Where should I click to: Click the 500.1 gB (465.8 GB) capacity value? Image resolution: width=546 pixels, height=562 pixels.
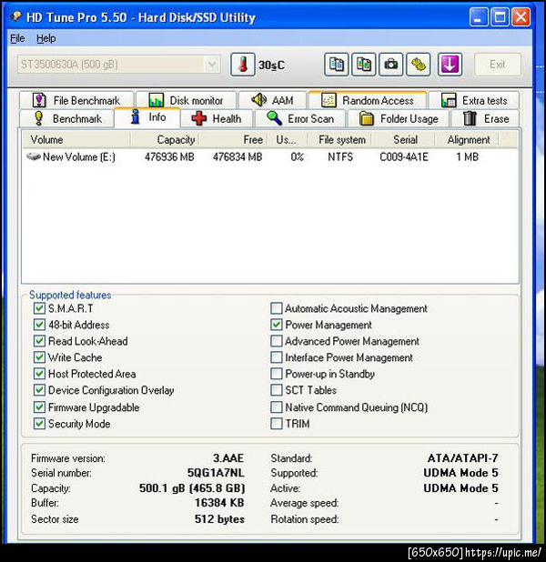coord(192,488)
